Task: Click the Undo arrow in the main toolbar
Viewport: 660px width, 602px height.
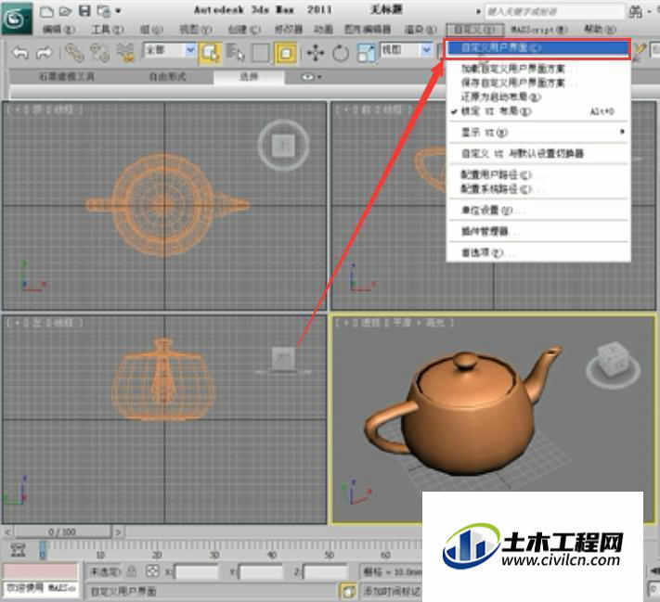Action: point(20,53)
